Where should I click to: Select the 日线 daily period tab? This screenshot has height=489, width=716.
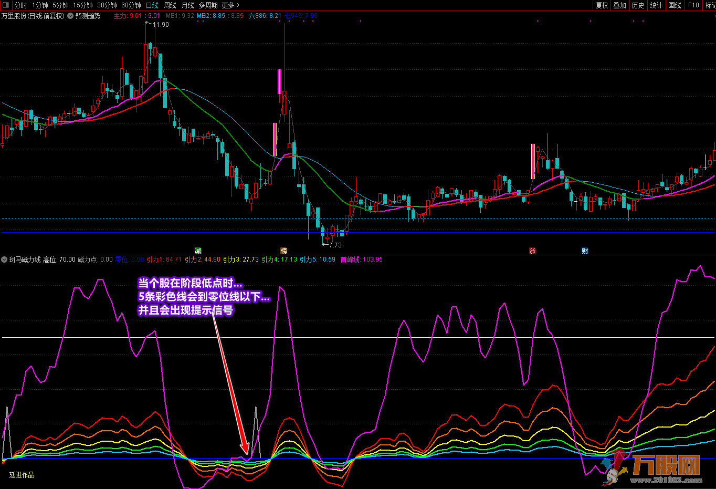coord(152,5)
